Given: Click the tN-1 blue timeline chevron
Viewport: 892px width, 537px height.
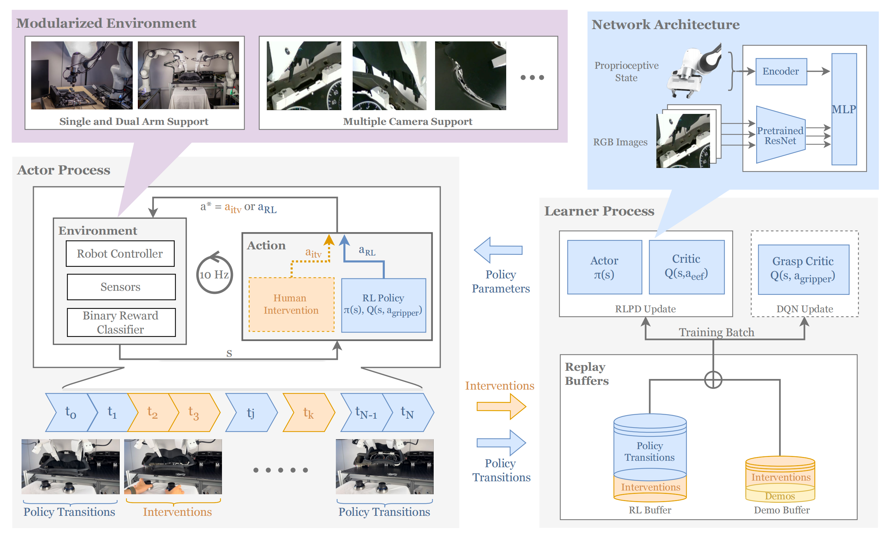Looking at the screenshot, I should 366,412.
